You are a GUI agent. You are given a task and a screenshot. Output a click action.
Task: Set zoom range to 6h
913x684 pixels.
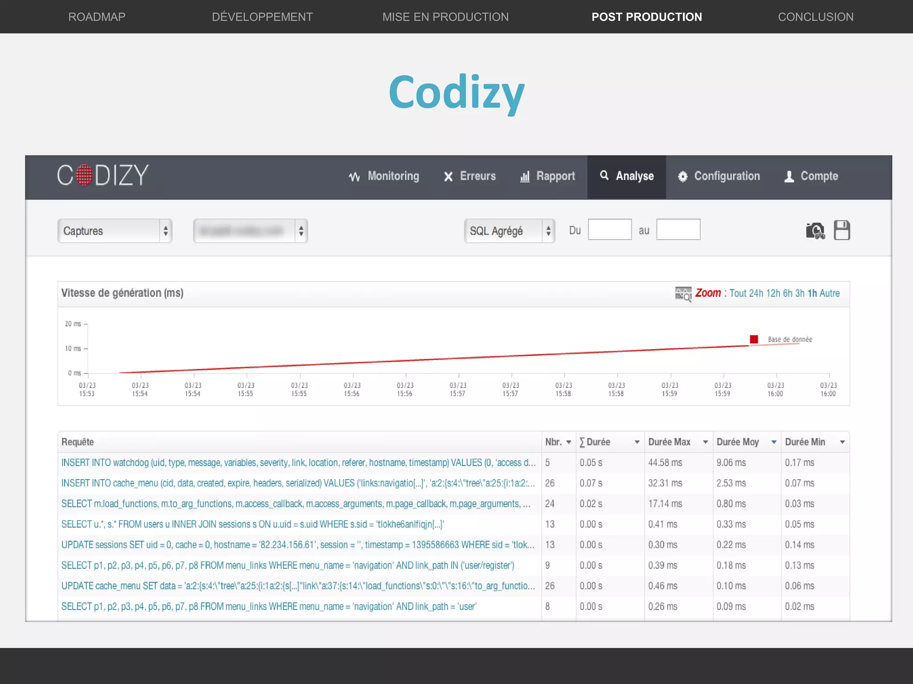coord(788,293)
